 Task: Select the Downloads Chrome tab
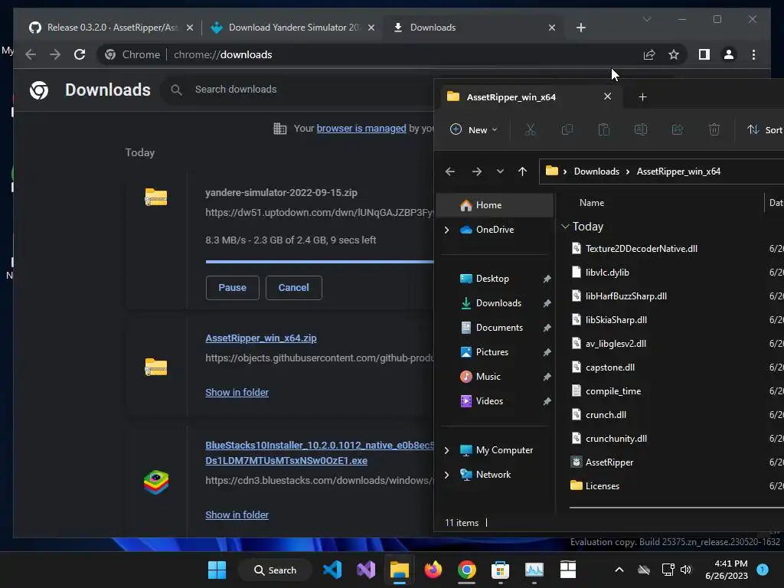click(473, 28)
